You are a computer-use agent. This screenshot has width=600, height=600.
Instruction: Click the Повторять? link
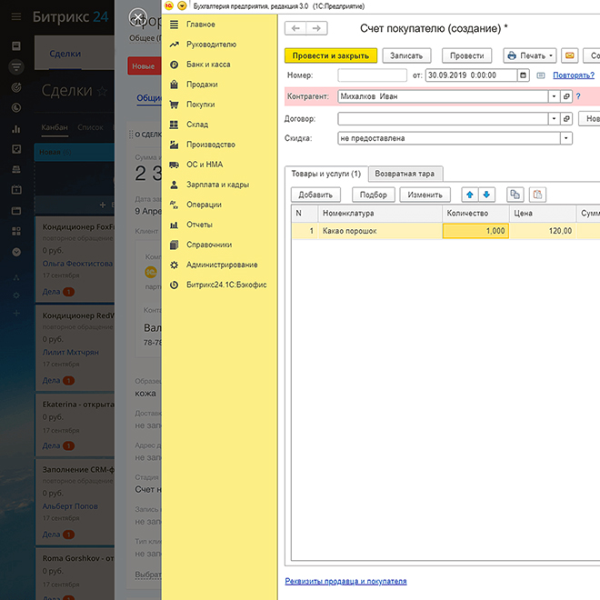click(x=574, y=75)
